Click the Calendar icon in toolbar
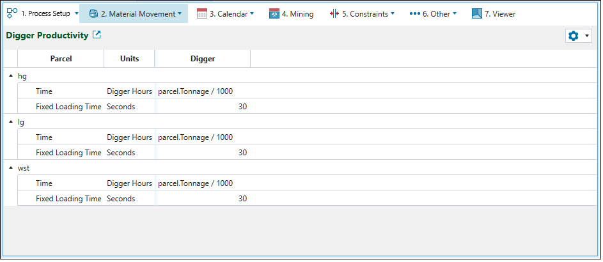603x262 pixels. tap(201, 13)
